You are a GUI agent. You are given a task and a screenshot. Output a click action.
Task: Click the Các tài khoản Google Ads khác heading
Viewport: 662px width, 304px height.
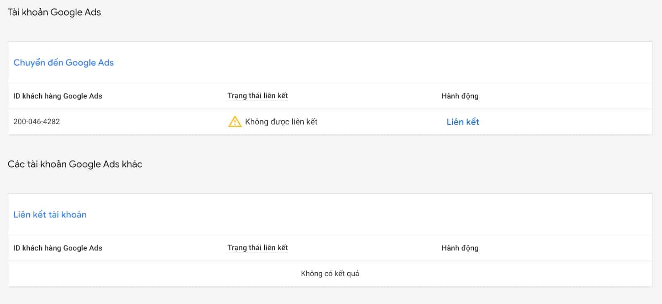tap(75, 164)
